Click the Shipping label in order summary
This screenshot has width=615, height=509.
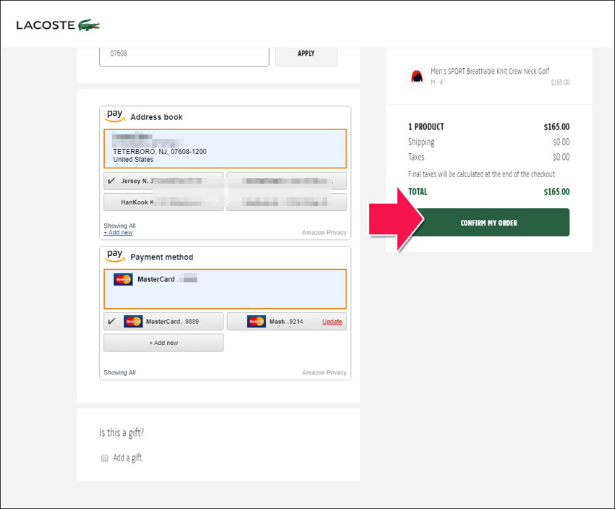pos(421,142)
